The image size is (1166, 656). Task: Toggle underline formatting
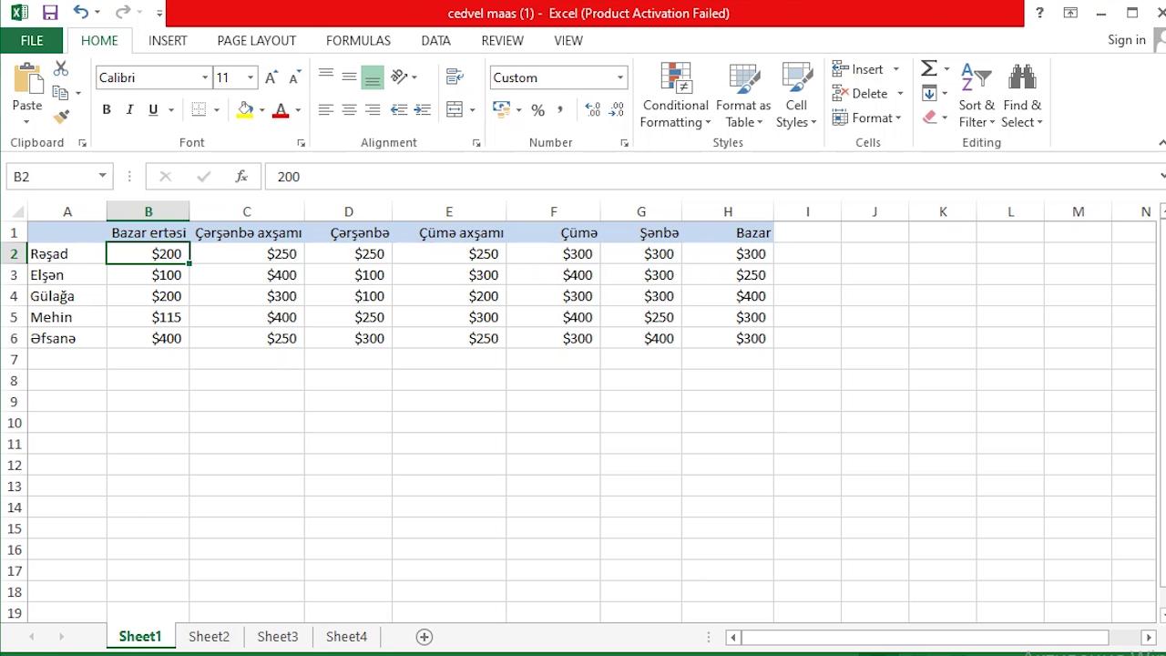point(153,109)
